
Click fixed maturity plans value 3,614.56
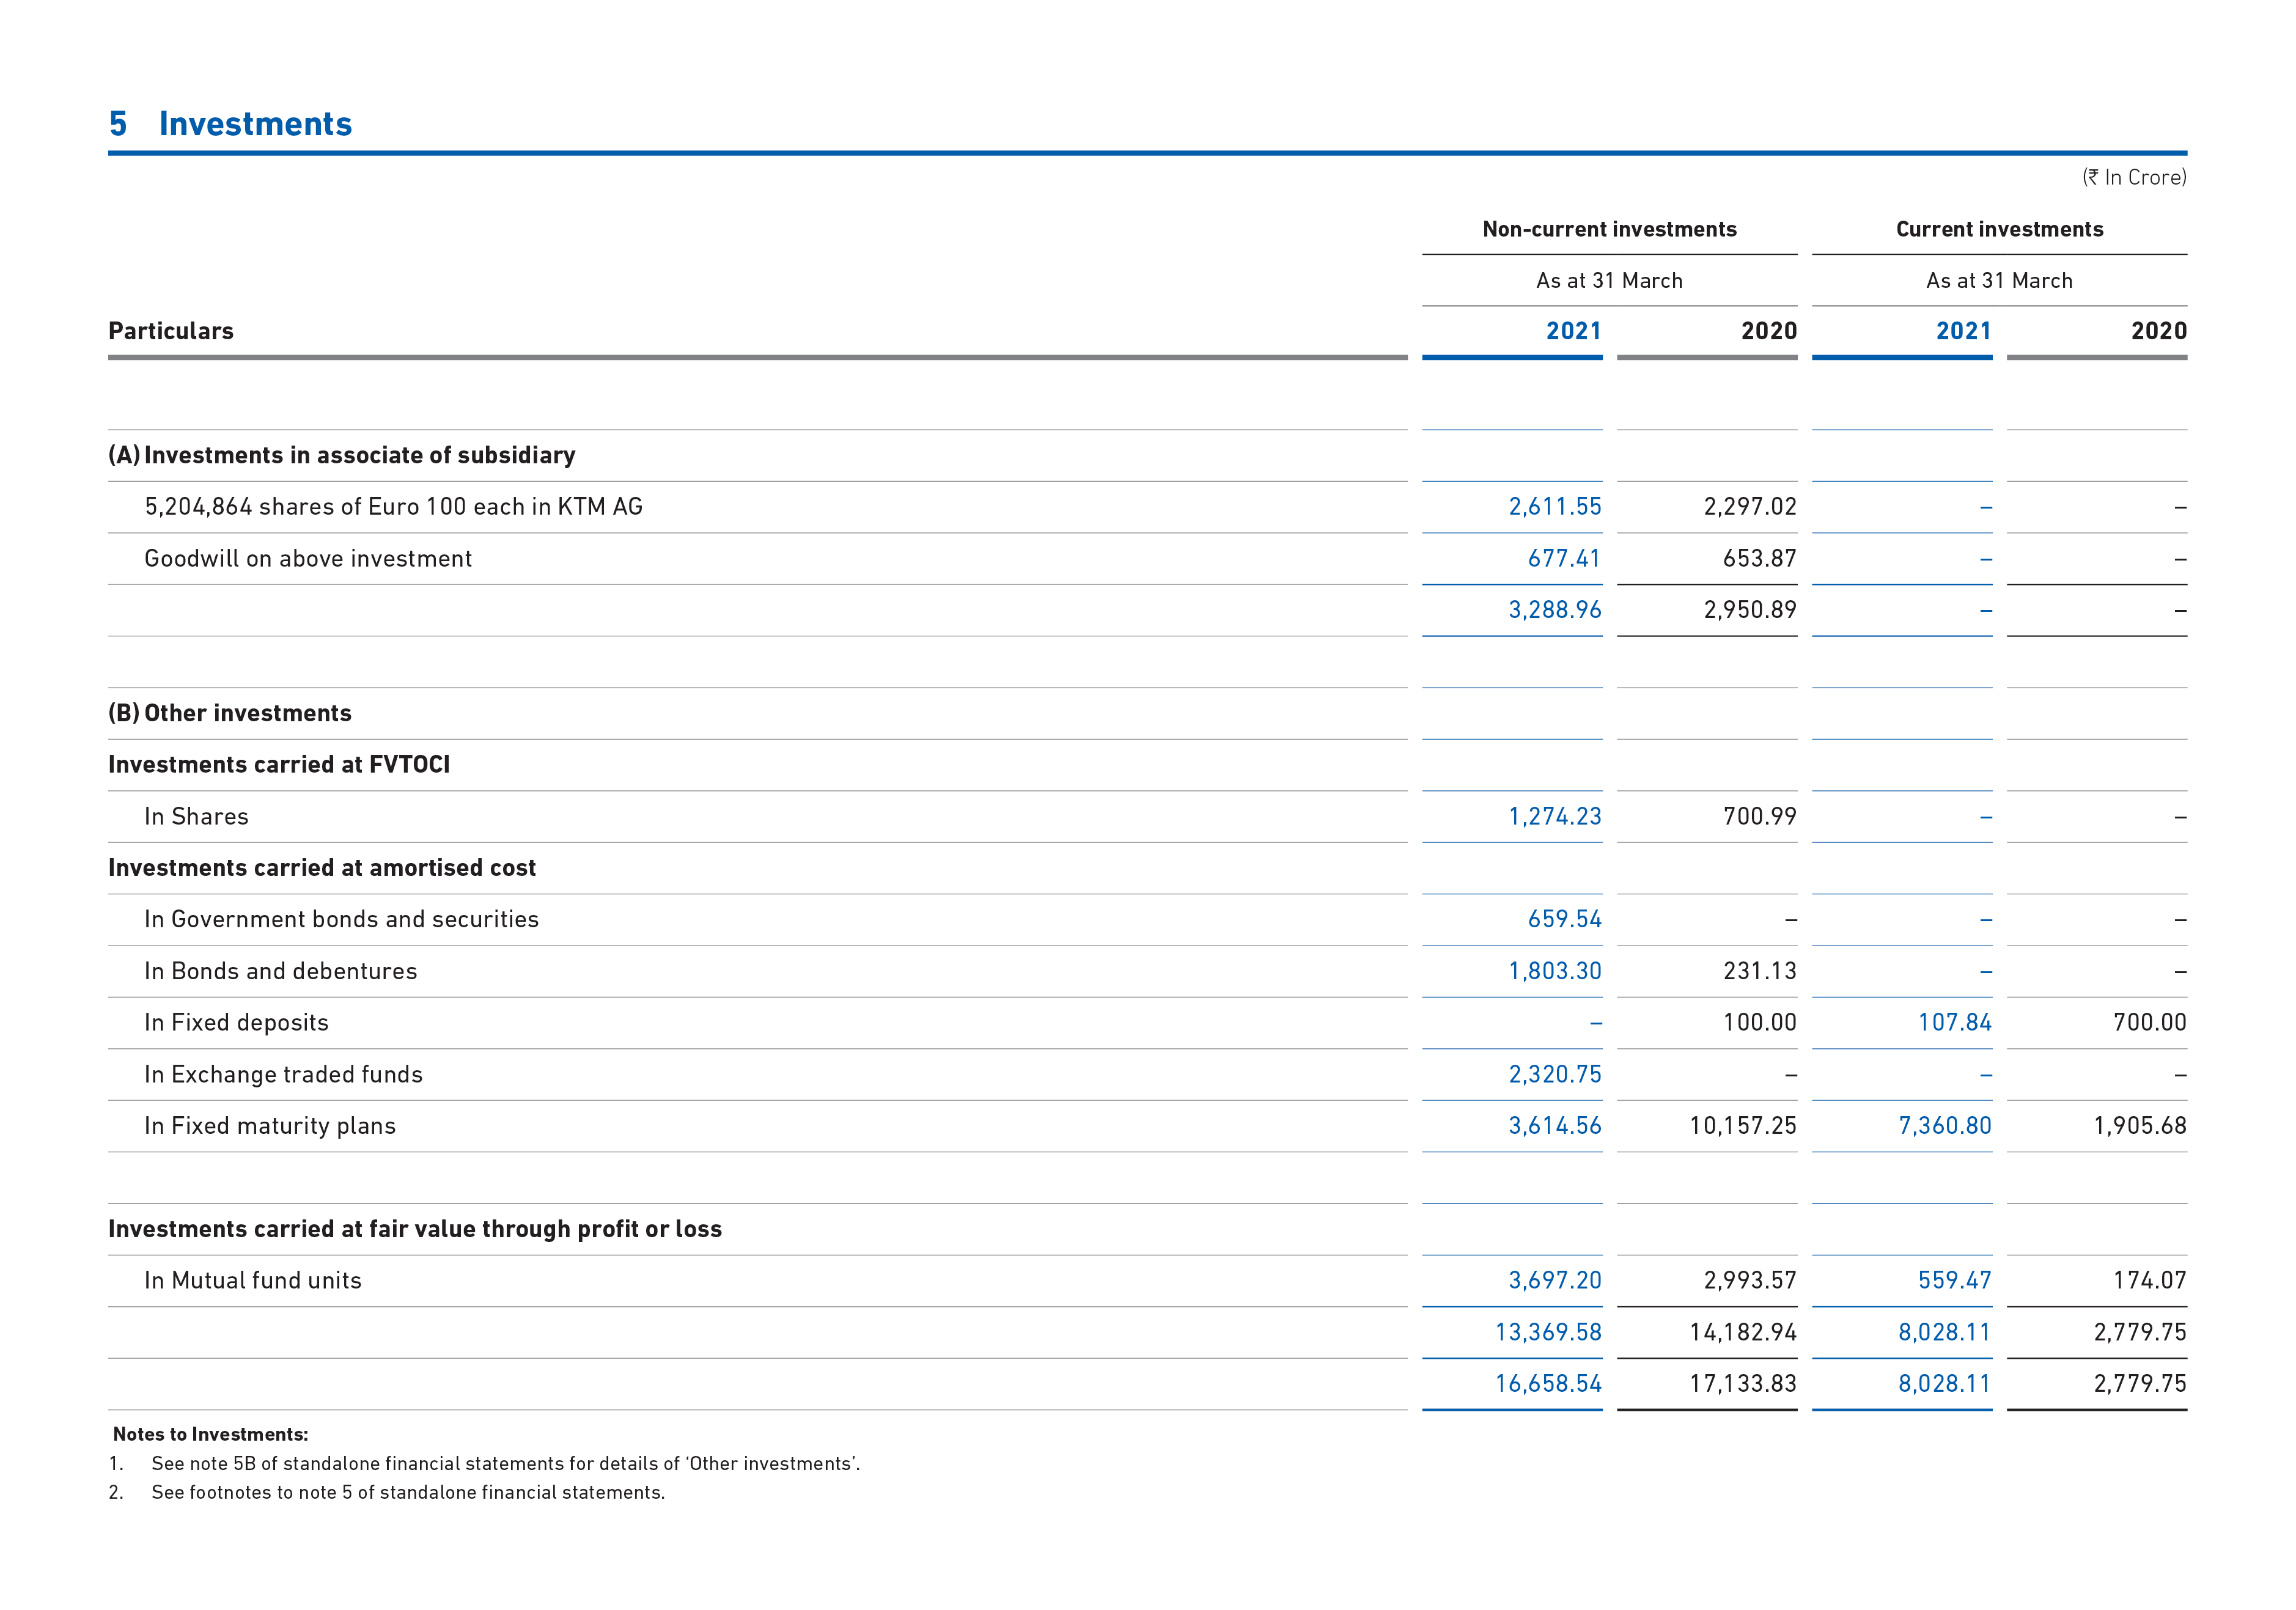(x=1554, y=1126)
